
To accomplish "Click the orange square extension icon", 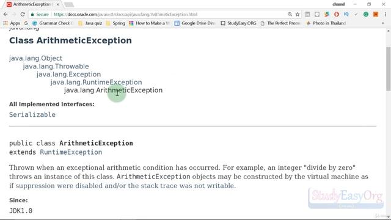I will click(x=376, y=15).
